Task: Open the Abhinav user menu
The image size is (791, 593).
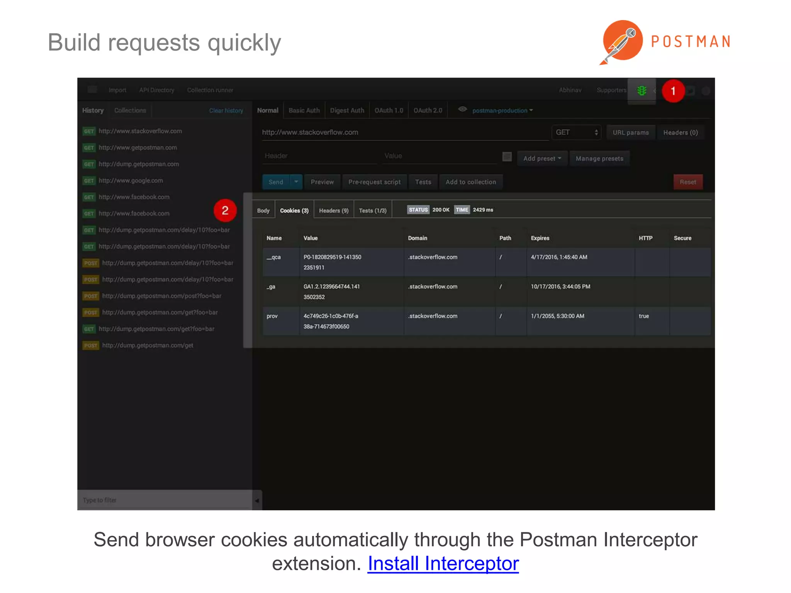Action: pyautogui.click(x=570, y=90)
